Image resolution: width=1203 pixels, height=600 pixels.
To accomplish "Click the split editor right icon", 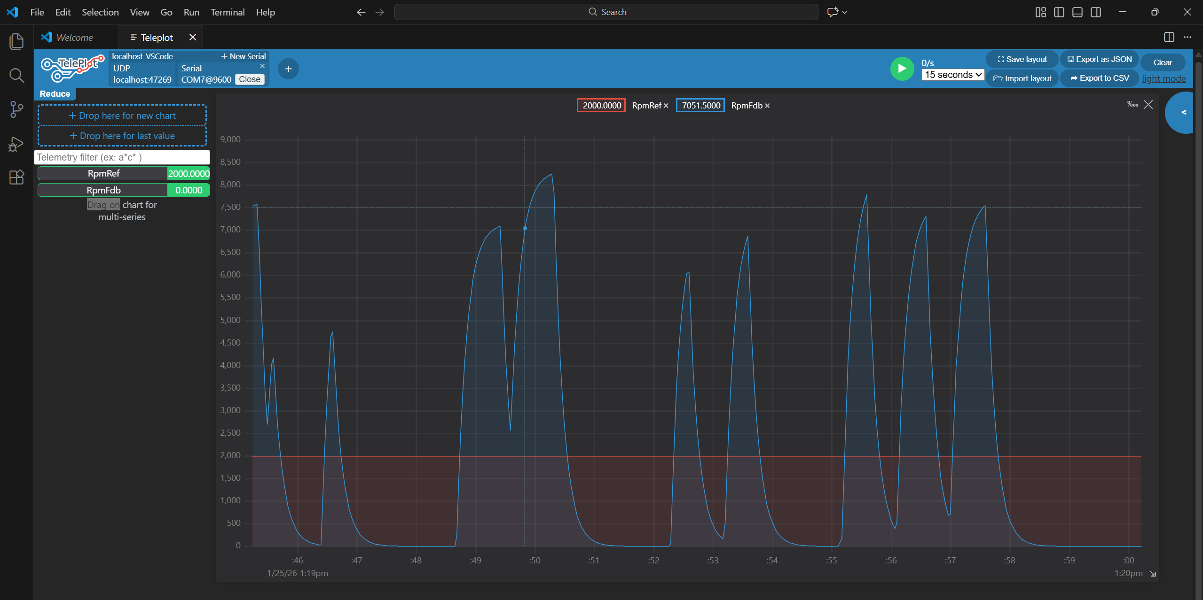I will (1169, 37).
